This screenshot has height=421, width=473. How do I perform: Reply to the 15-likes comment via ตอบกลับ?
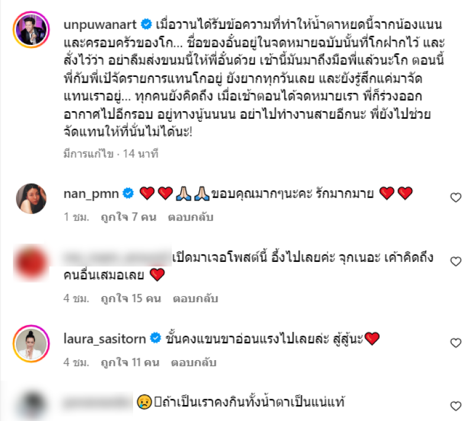(196, 299)
